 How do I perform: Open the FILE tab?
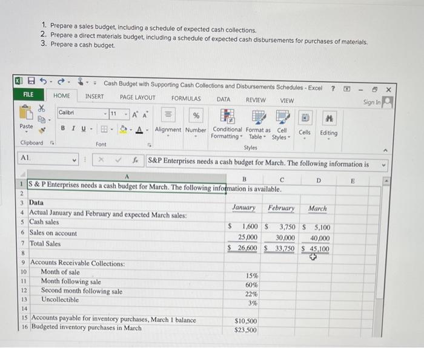[28, 94]
